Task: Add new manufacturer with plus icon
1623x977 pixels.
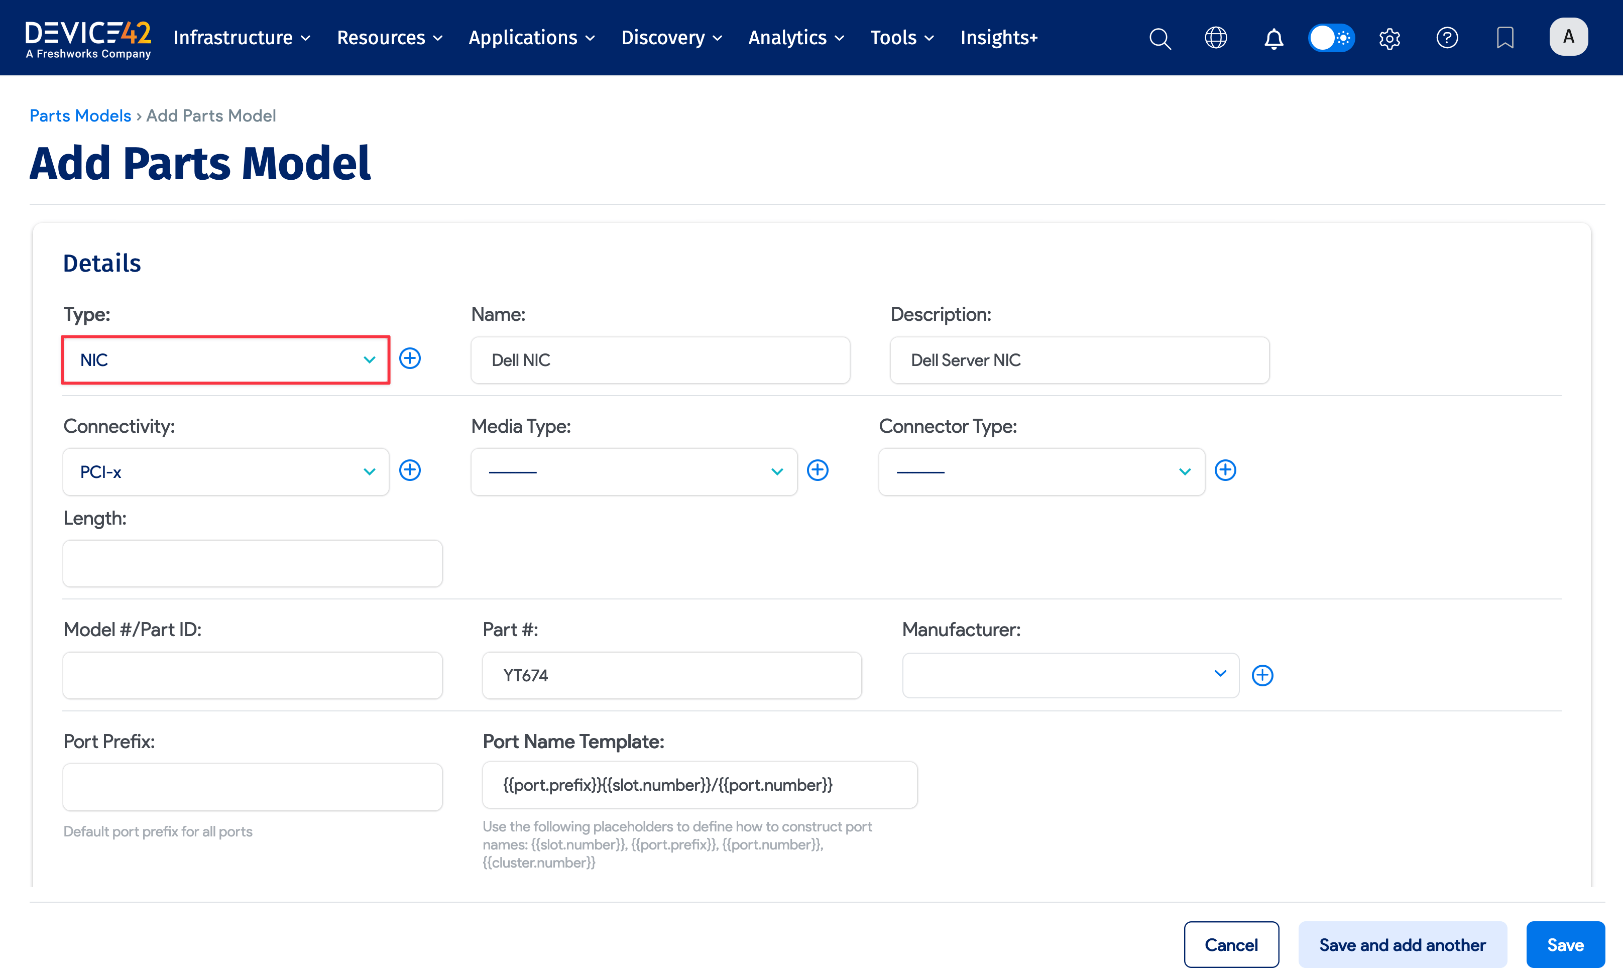Action: tap(1262, 675)
